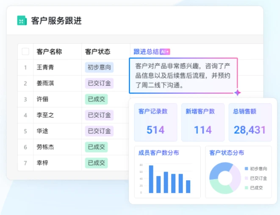The height and width of the screenshot is (215, 280).
Task: Select customer name 姜雨淇
Action: (45, 83)
